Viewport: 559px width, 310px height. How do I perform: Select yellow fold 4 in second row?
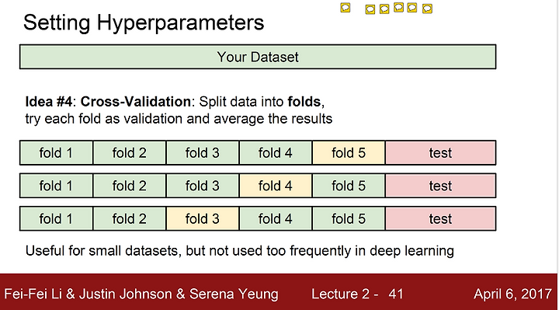pyautogui.click(x=275, y=186)
